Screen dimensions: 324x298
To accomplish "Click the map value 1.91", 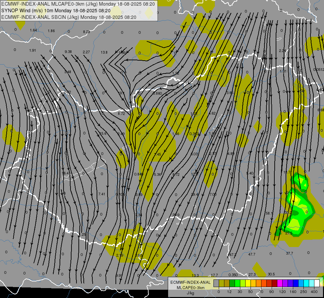I will pyautogui.click(x=33, y=50).
